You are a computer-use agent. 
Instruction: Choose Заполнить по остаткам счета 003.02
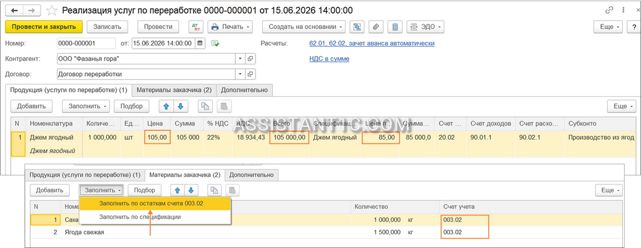click(155, 204)
